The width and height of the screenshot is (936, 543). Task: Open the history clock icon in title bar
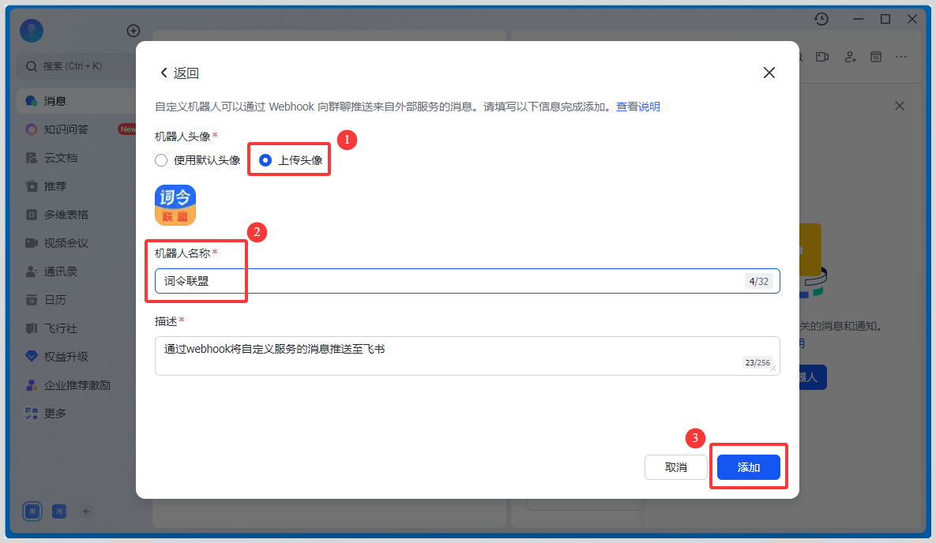point(821,19)
